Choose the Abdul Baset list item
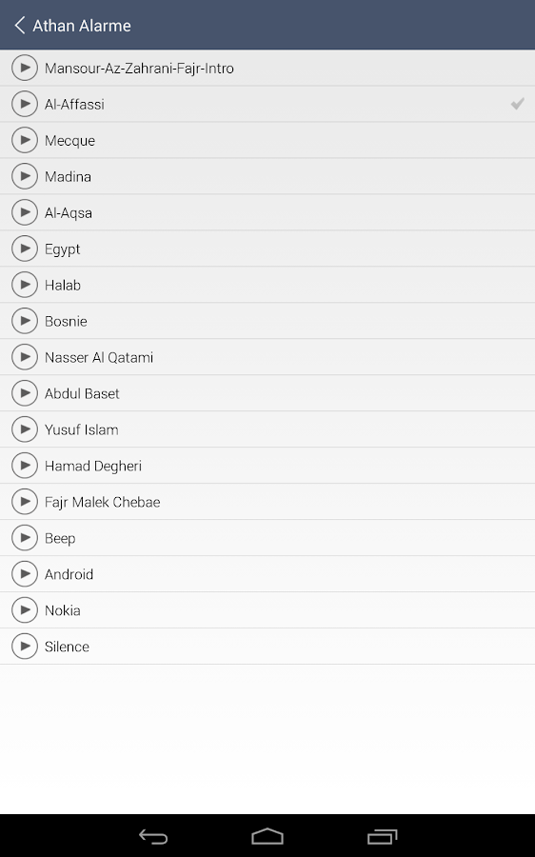Image resolution: width=535 pixels, height=857 pixels. click(x=267, y=393)
